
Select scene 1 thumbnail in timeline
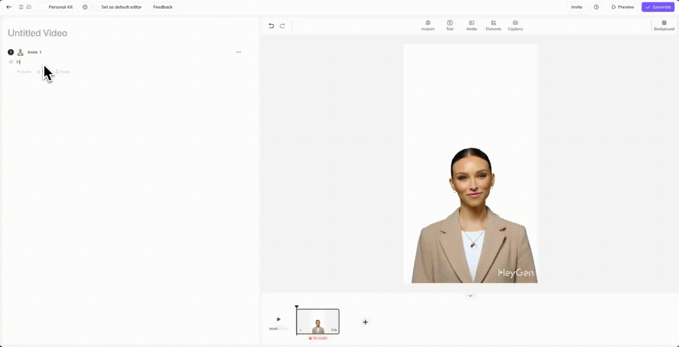[318, 321]
